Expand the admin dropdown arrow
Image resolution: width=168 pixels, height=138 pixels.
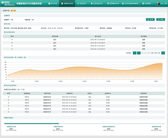pos(166,4)
